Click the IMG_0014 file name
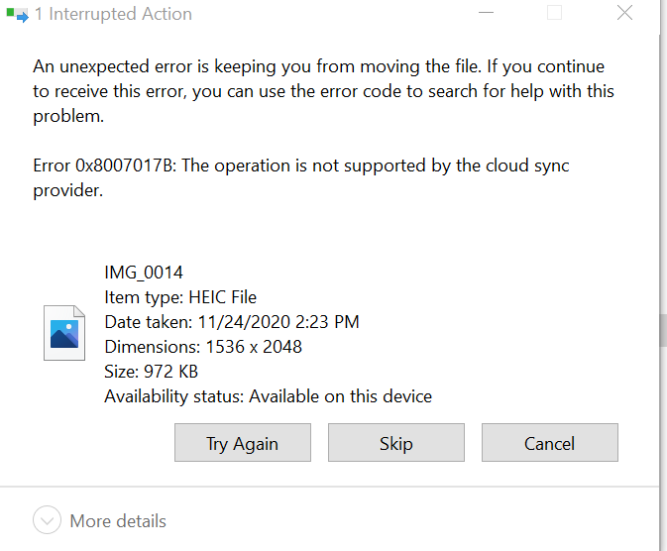This screenshot has width=667, height=551. pos(144,273)
